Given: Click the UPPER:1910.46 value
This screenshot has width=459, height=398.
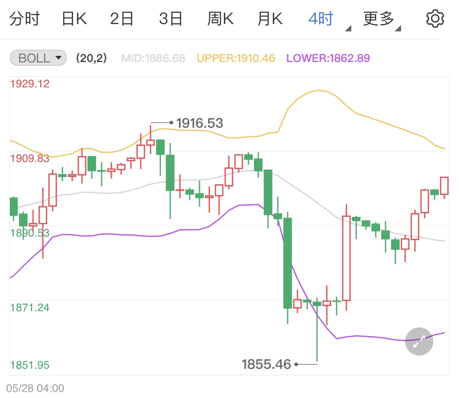Looking at the screenshot, I should coord(236,58).
